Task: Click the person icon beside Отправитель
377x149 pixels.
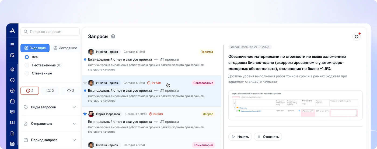Action: (x=26, y=124)
